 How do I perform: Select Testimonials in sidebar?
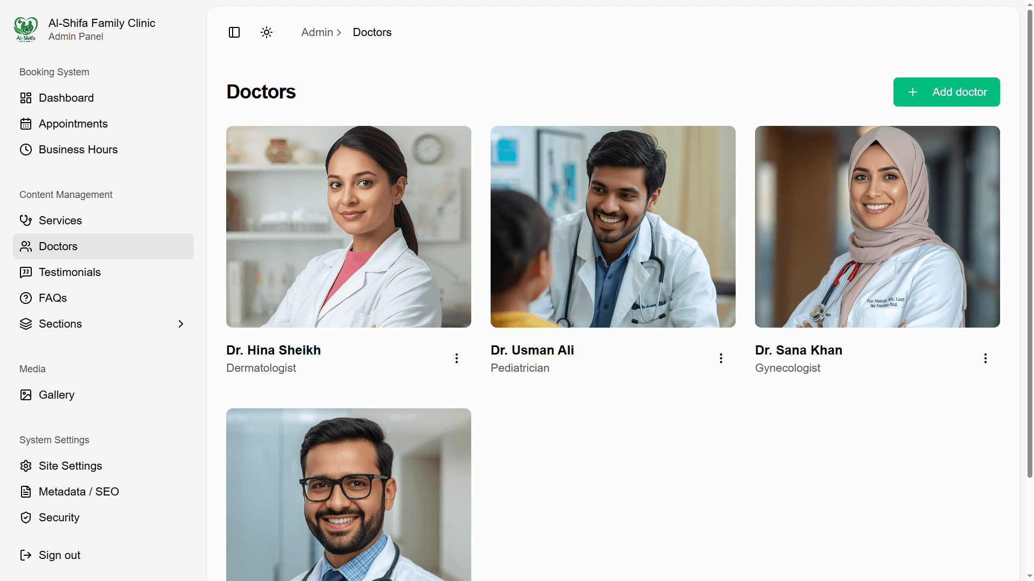click(103, 272)
